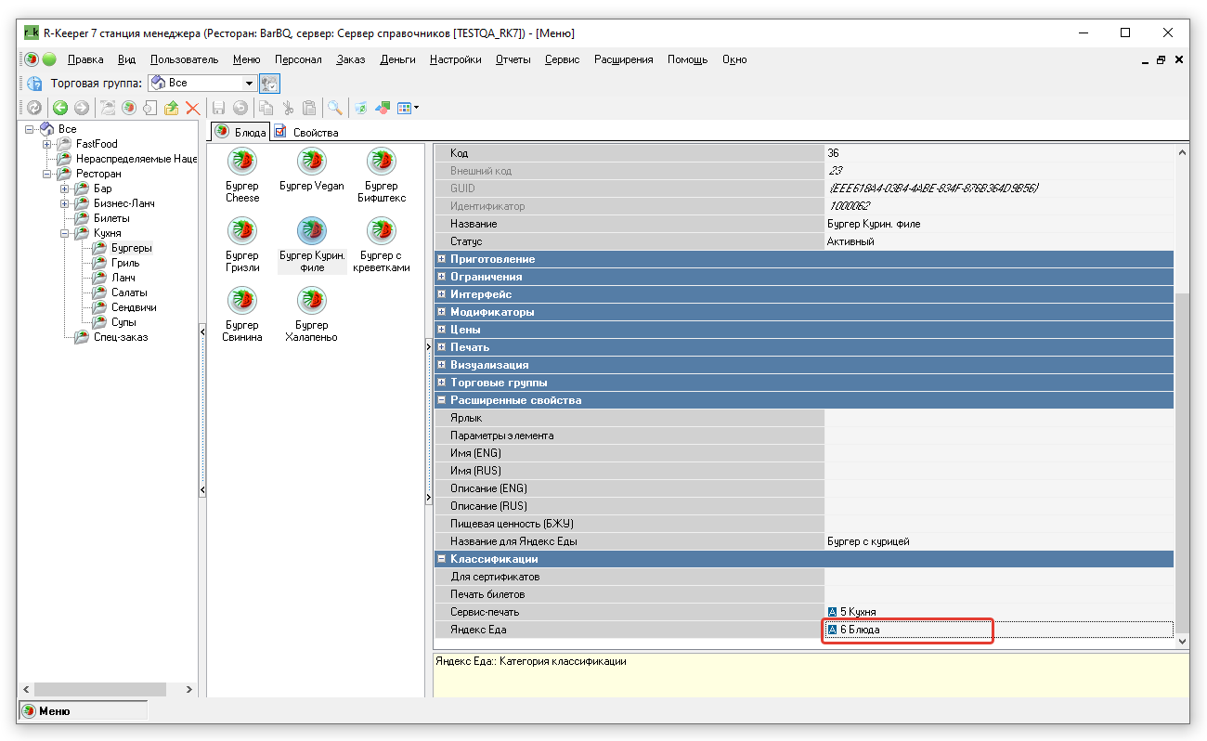Select the Бургер Халапеньо dish icon
This screenshot has width=1207, height=741.
pyautogui.click(x=312, y=301)
